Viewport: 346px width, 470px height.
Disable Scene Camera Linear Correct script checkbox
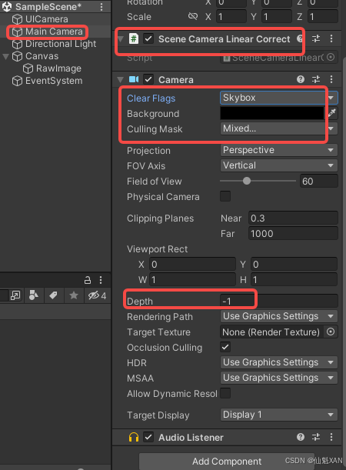click(148, 38)
